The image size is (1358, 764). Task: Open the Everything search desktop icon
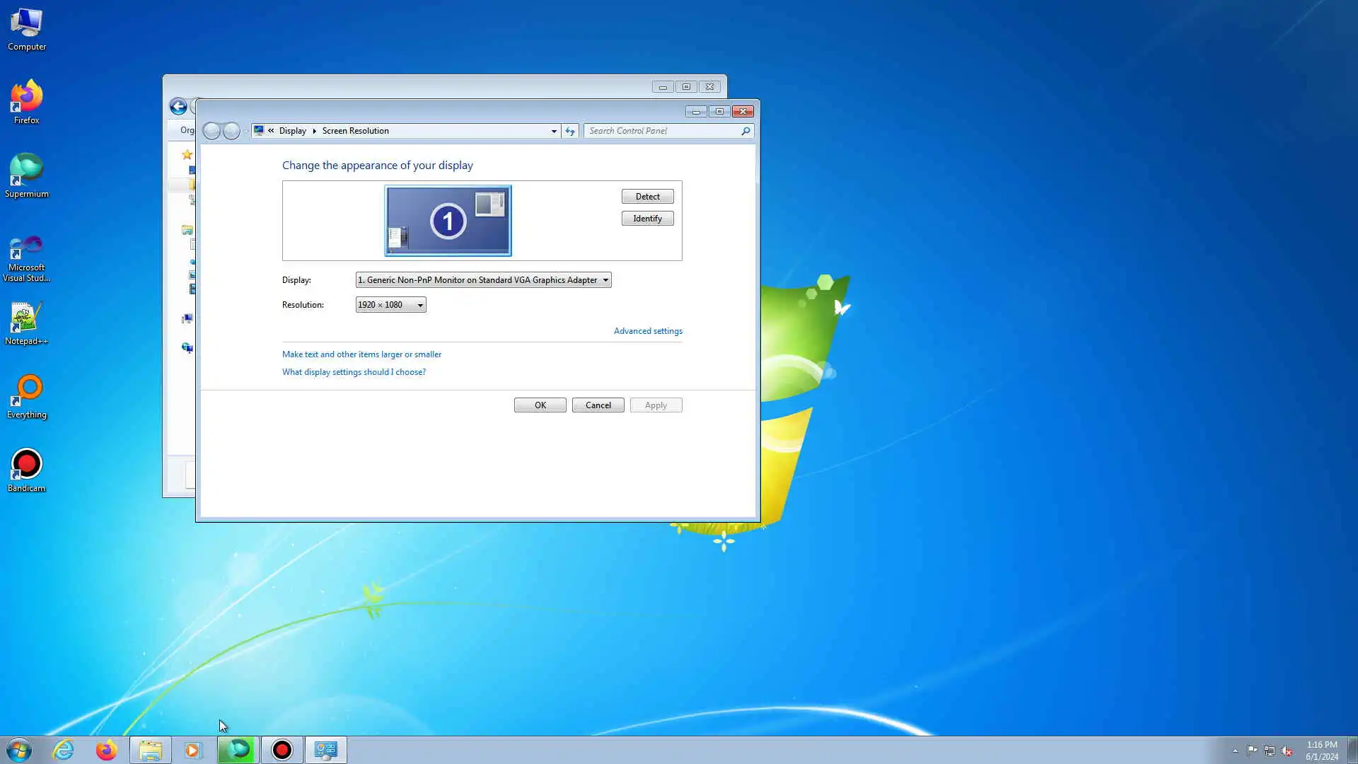point(26,396)
